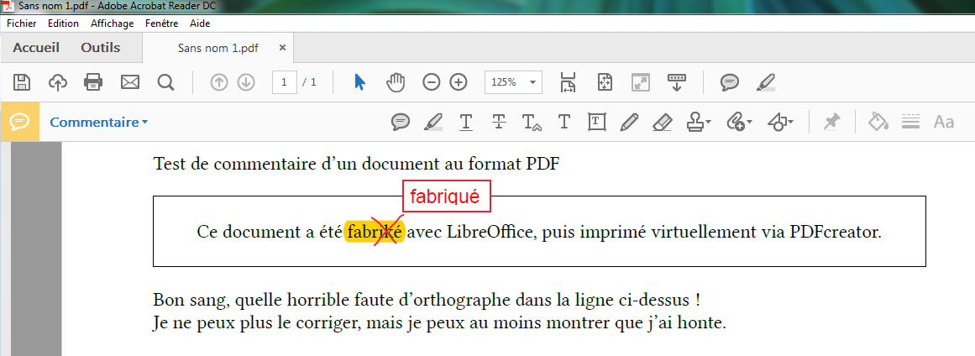Click the 'Bon sang, quelle horrible' line
This screenshot has height=356, width=975.
[x=427, y=300]
